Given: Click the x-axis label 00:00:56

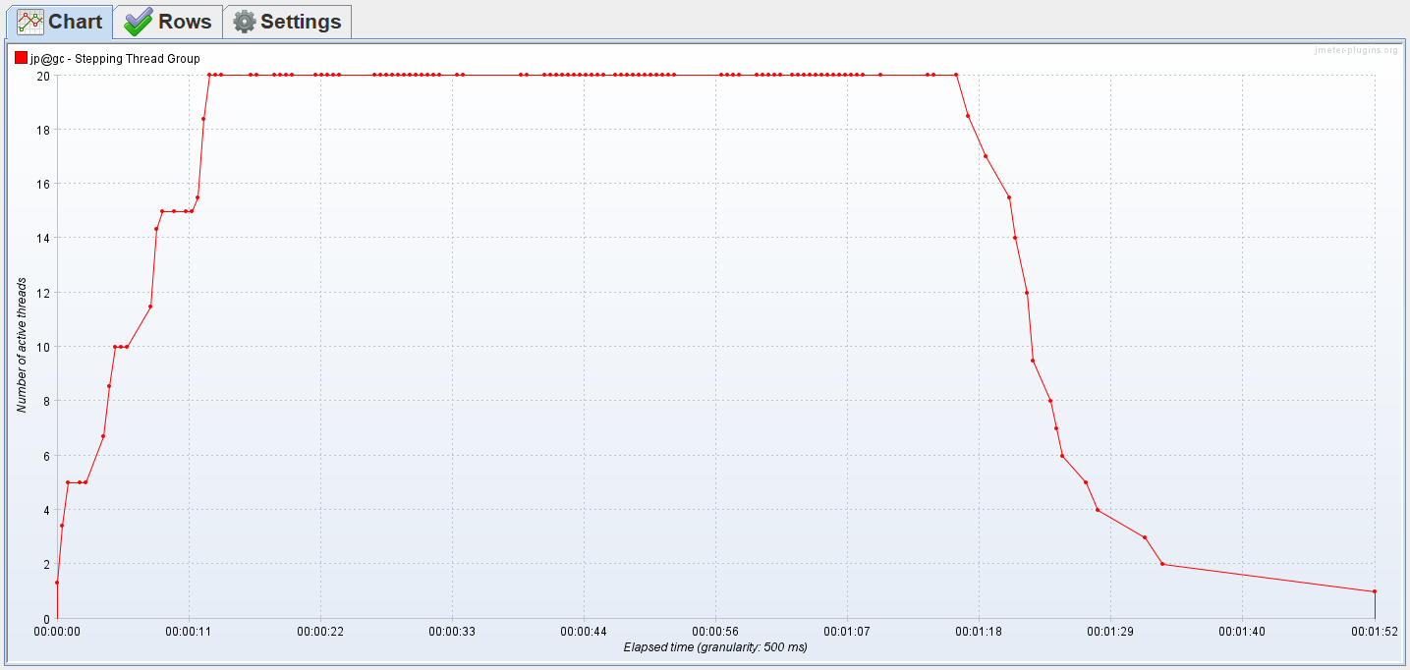Looking at the screenshot, I should click(x=715, y=634).
